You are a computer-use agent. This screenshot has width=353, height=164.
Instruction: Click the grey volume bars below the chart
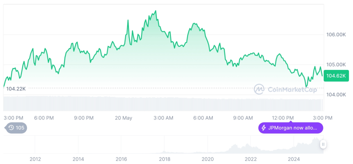coord(164,103)
